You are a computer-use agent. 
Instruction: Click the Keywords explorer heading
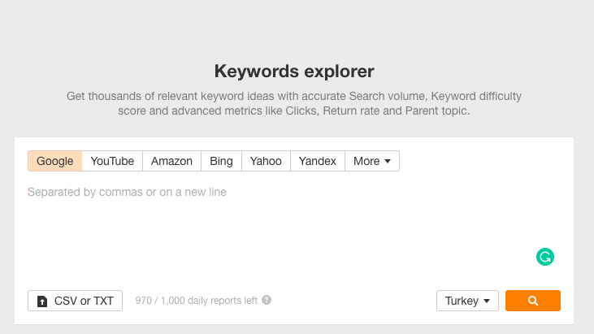tap(294, 72)
